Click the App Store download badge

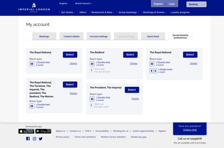coord(26,131)
